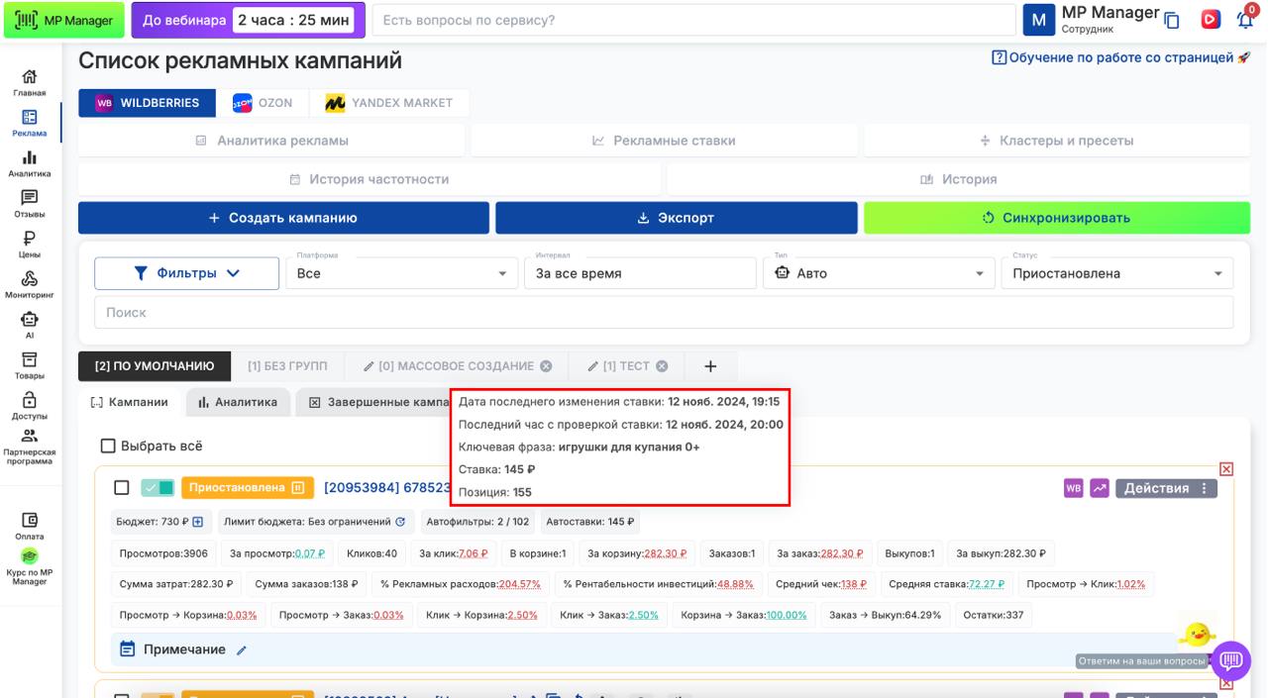Open the Статус dropdown showing Приостановлена
Screen dimensions: 1268x698
click(1116, 273)
